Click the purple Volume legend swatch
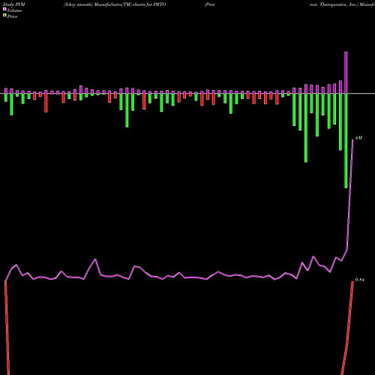The height and width of the screenshot is (375, 375). (x=4, y=9)
